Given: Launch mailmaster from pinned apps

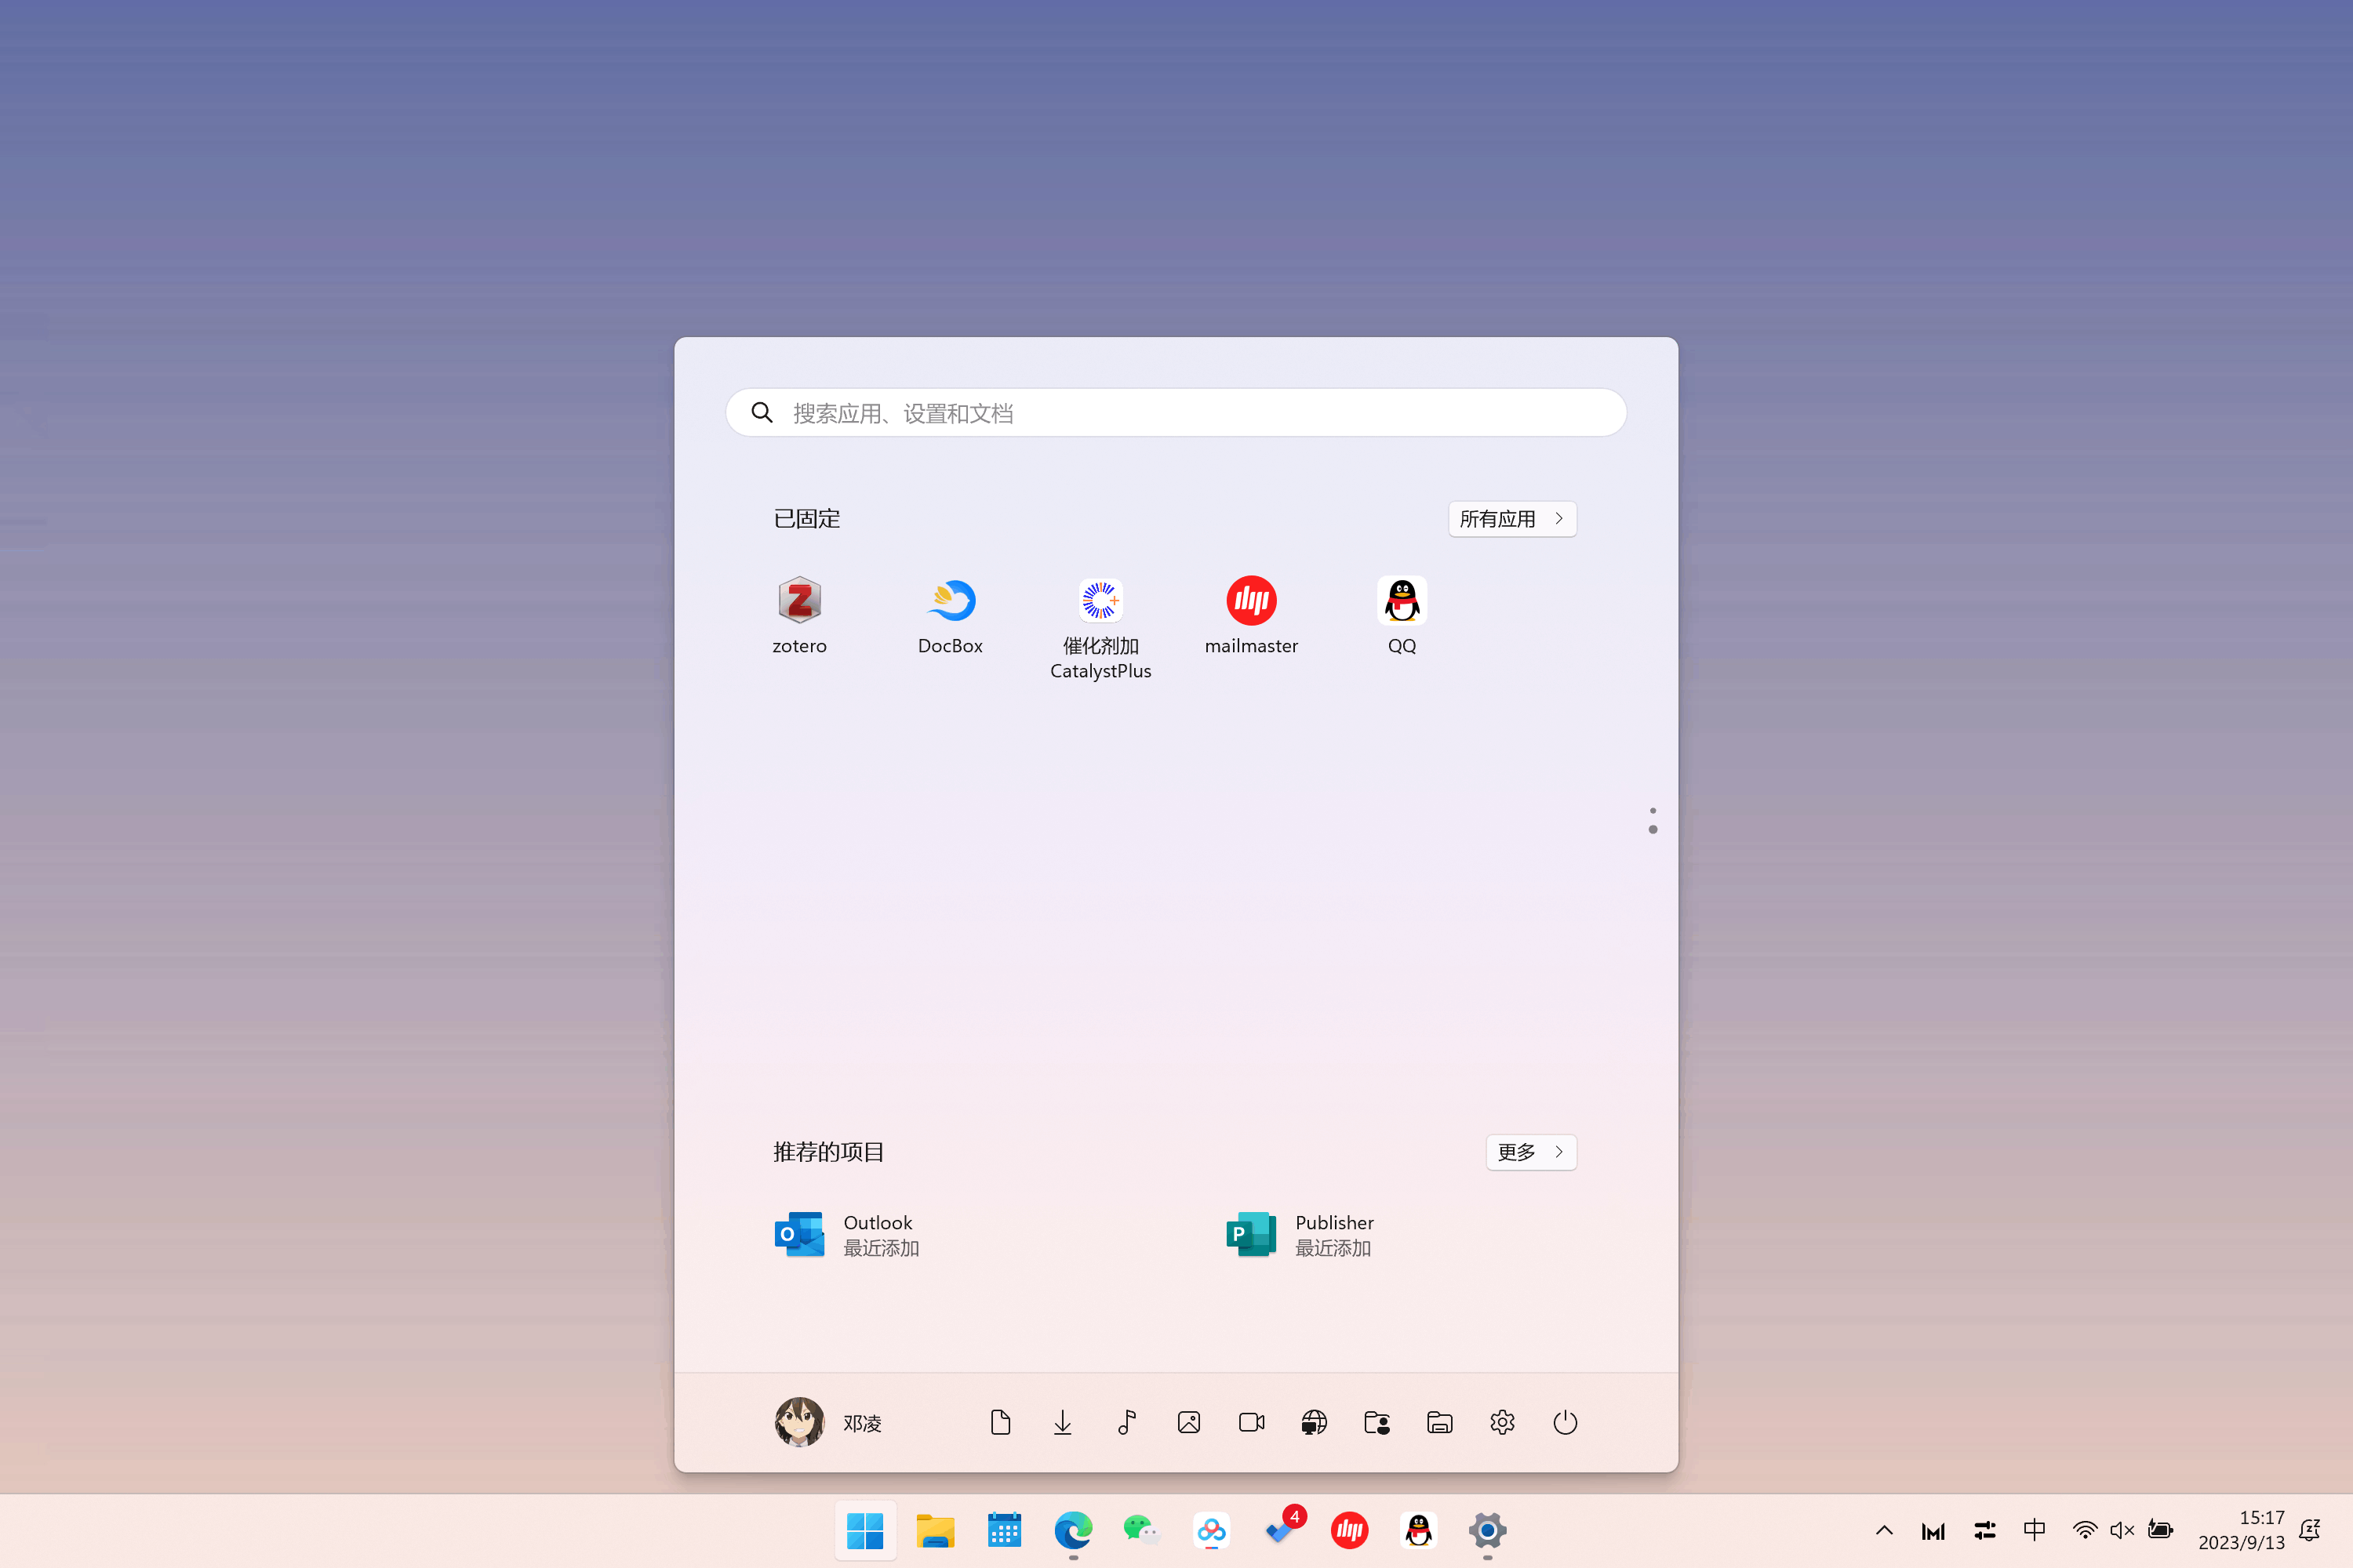Looking at the screenshot, I should pyautogui.click(x=1250, y=601).
